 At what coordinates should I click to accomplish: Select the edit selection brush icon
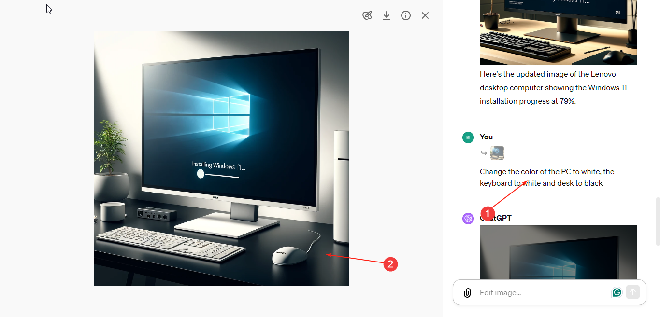(x=367, y=15)
